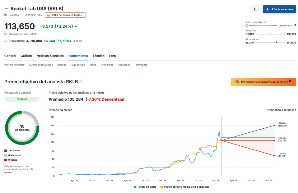
Task: Open Noticias & análisis tab
Action: click(x=50, y=56)
